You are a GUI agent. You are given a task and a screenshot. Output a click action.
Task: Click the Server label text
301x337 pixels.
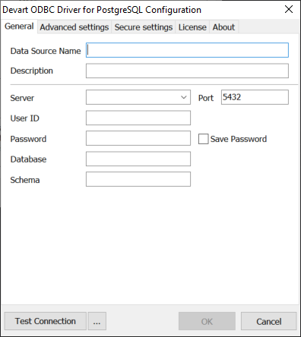coord(22,98)
